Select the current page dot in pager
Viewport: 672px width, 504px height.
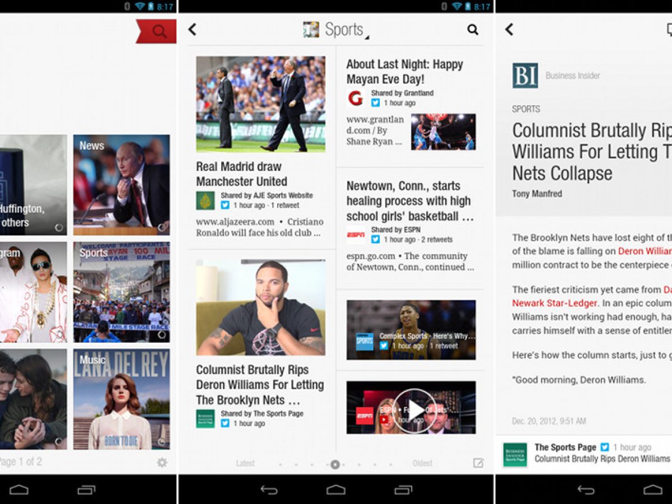[x=335, y=464]
